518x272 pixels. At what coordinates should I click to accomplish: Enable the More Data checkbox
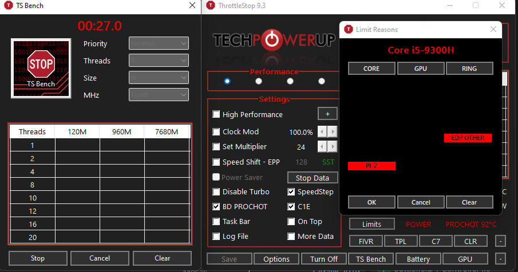point(291,237)
